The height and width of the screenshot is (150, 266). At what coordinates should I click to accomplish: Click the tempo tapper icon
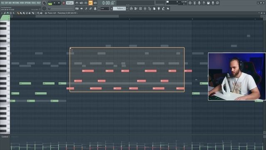[x=163, y=8]
